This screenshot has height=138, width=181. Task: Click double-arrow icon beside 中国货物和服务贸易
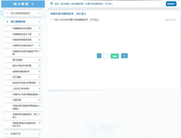point(40,40)
